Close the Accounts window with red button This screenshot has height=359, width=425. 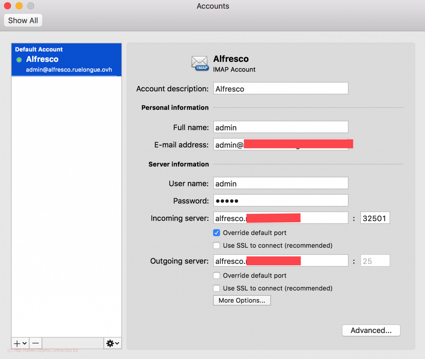tap(7, 6)
